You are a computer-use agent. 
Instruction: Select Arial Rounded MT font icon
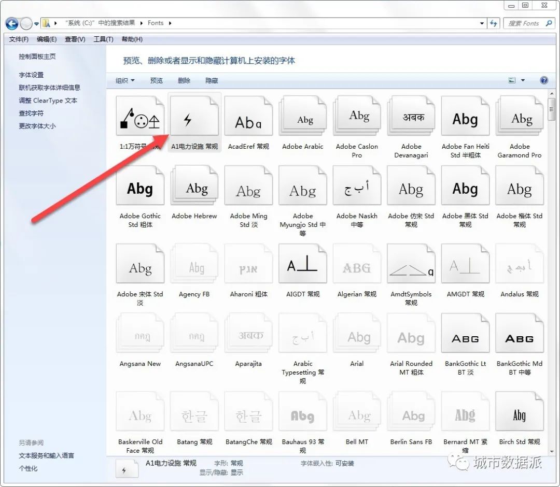[411, 333]
